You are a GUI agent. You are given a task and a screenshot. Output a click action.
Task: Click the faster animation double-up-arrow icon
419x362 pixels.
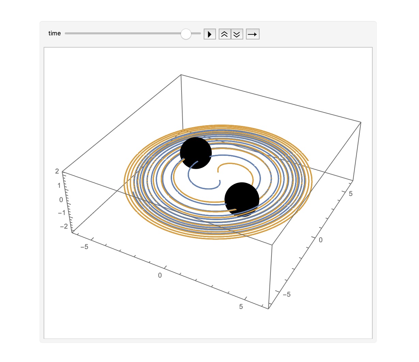224,34
